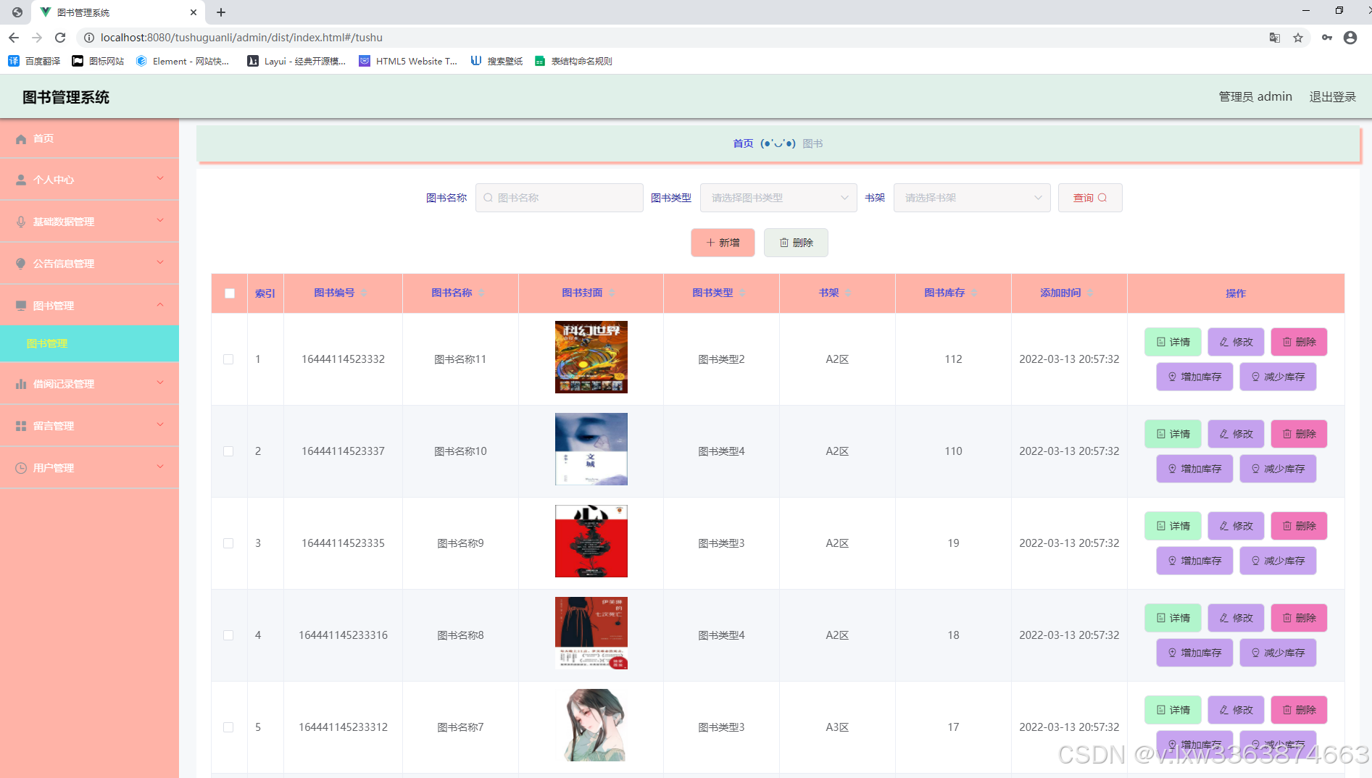
Task: Click the 借阅记录管理 bar-chart icon
Action: [x=21, y=383]
